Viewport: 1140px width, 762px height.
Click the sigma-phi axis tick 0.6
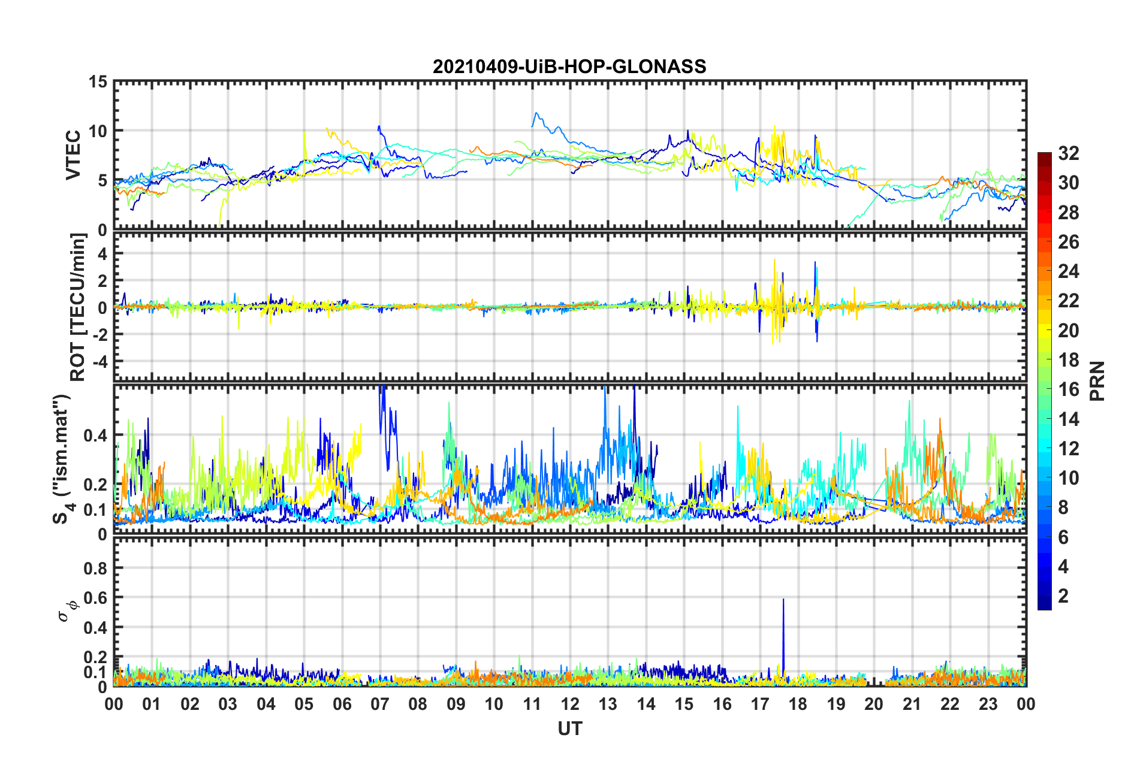pyautogui.click(x=96, y=598)
